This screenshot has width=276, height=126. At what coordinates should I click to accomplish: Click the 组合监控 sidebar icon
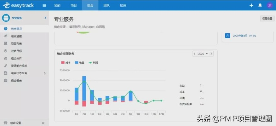pos(6,36)
